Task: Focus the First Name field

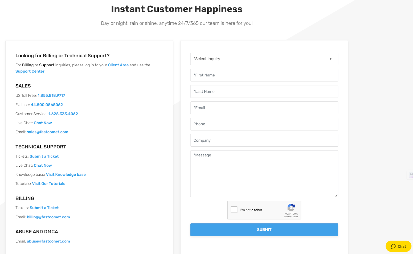Action: [264, 75]
